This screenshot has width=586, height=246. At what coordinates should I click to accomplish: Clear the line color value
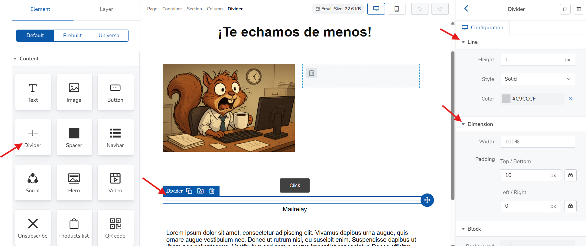[x=571, y=99]
